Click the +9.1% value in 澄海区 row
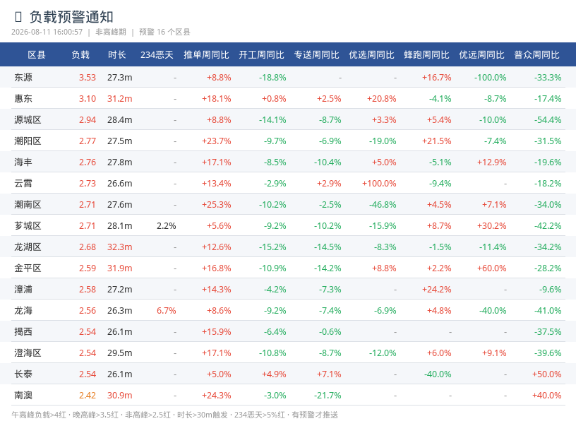This screenshot has height=438, width=576. pyautogui.click(x=494, y=353)
